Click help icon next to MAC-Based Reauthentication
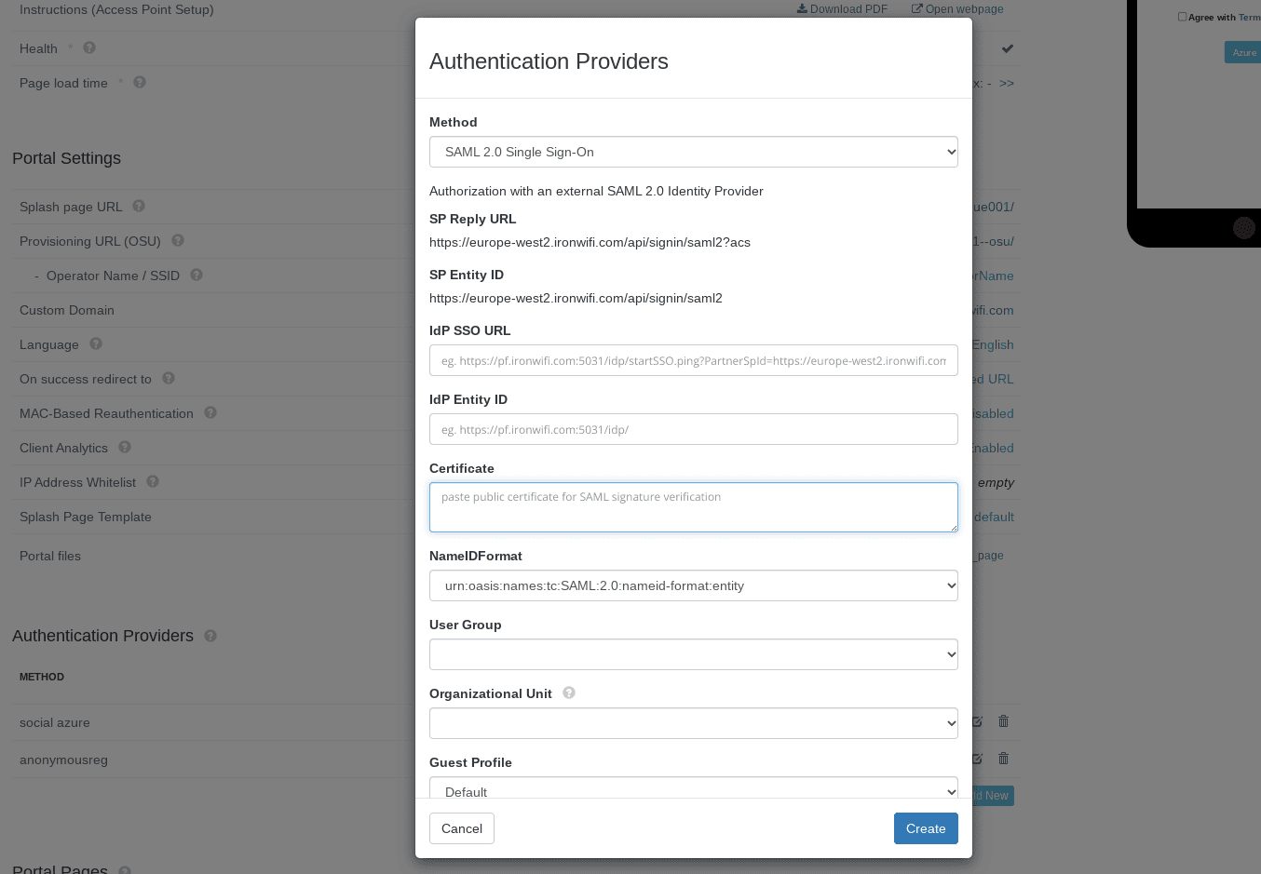Image resolution: width=1261 pixels, height=874 pixels. (210, 412)
